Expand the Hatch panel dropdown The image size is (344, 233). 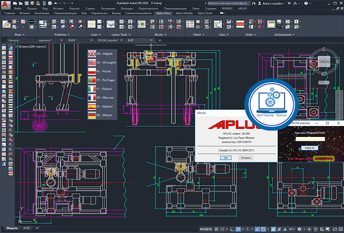coord(198,35)
